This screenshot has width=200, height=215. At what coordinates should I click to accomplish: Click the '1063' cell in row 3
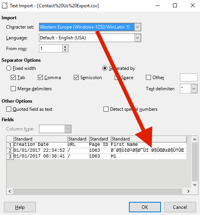pos(100,156)
